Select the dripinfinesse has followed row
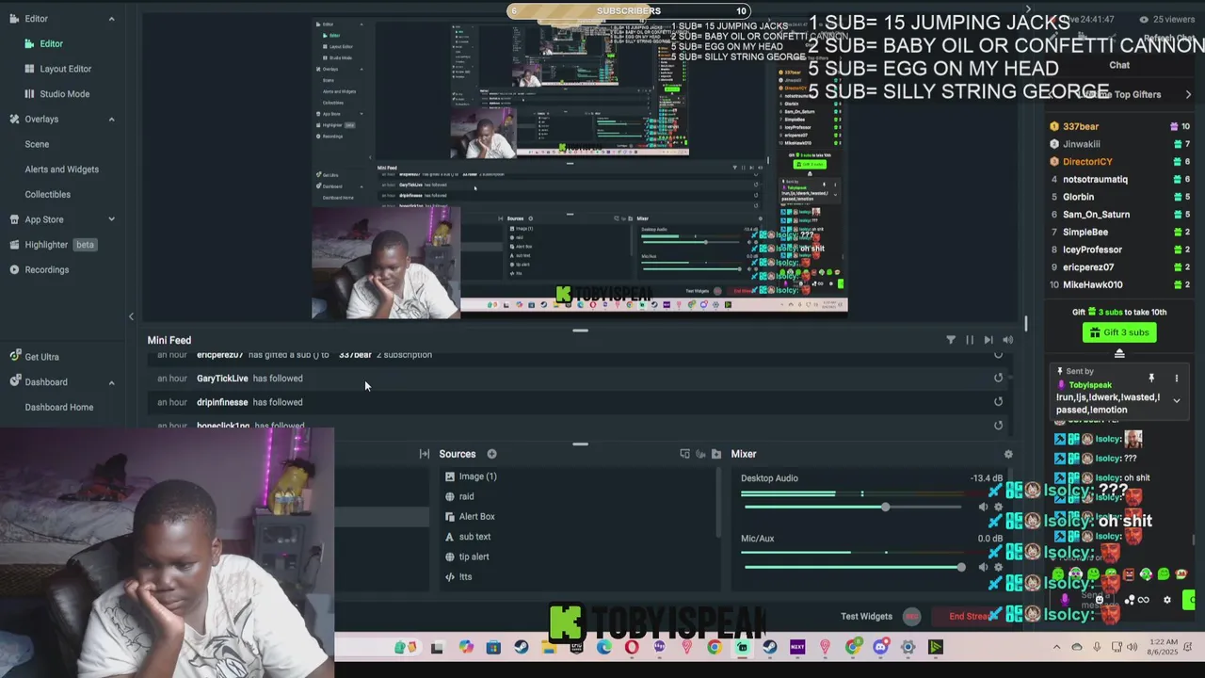 tap(579, 402)
